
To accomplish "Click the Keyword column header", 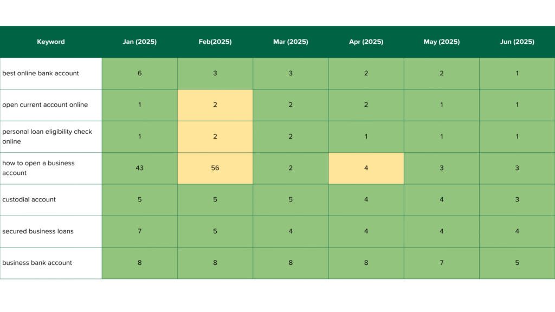I will [x=51, y=42].
